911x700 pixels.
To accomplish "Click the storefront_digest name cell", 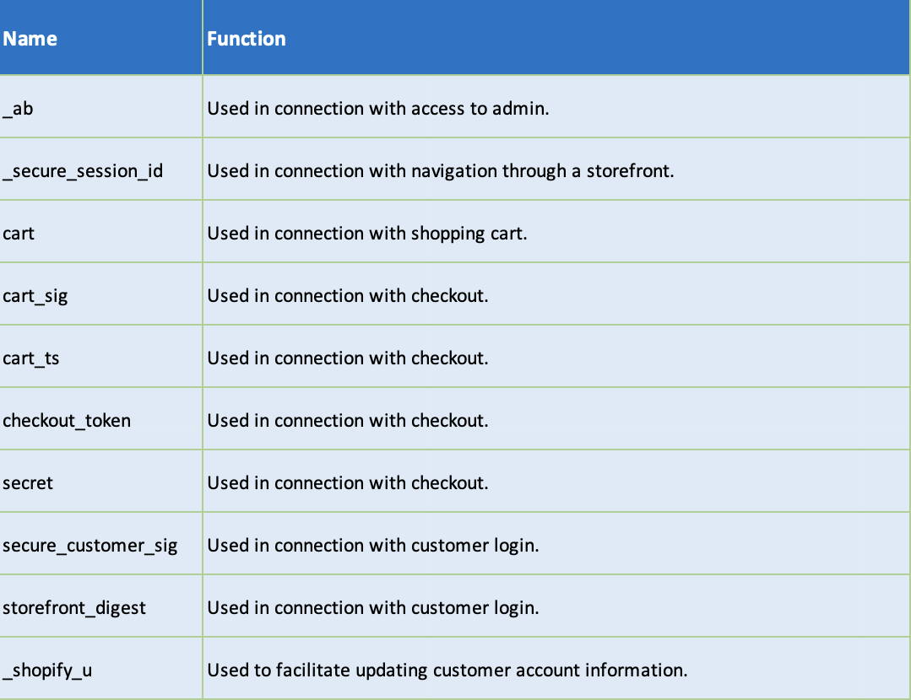I will coord(74,608).
